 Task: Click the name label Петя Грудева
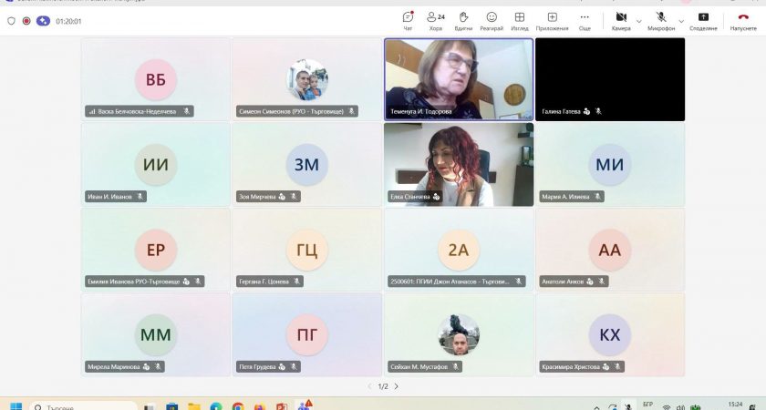(x=257, y=367)
